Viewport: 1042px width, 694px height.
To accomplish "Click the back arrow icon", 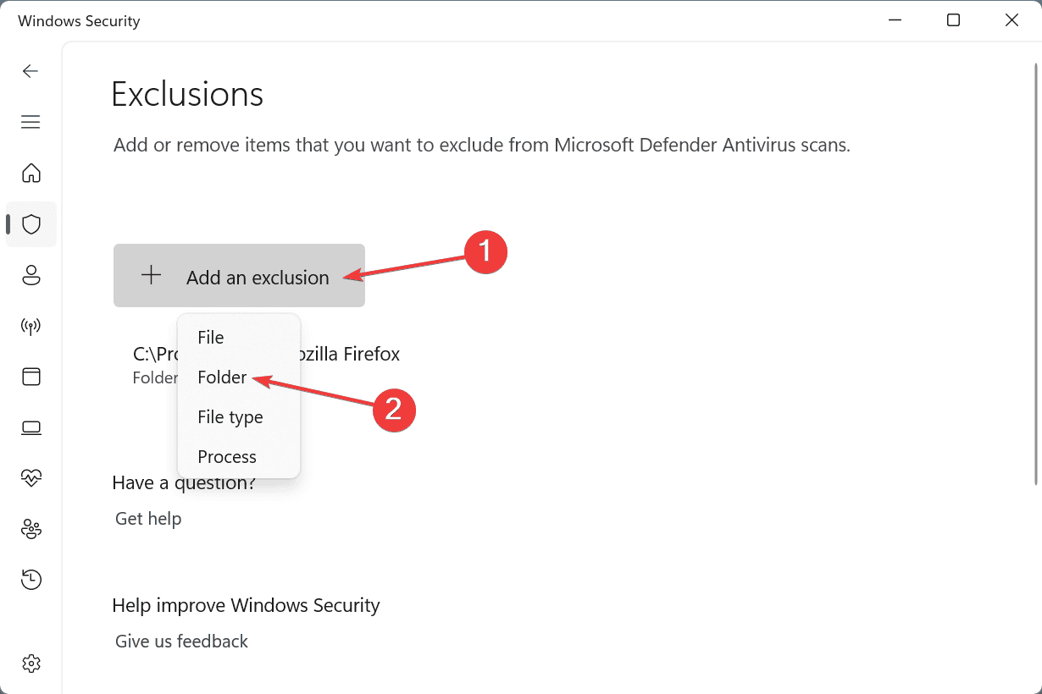I will click(30, 71).
